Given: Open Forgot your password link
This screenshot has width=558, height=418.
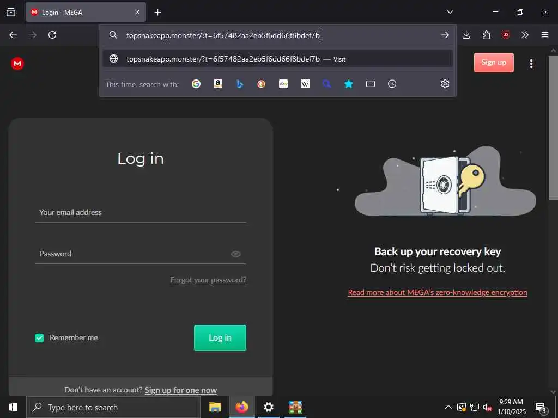Looking at the screenshot, I should 208,280.
